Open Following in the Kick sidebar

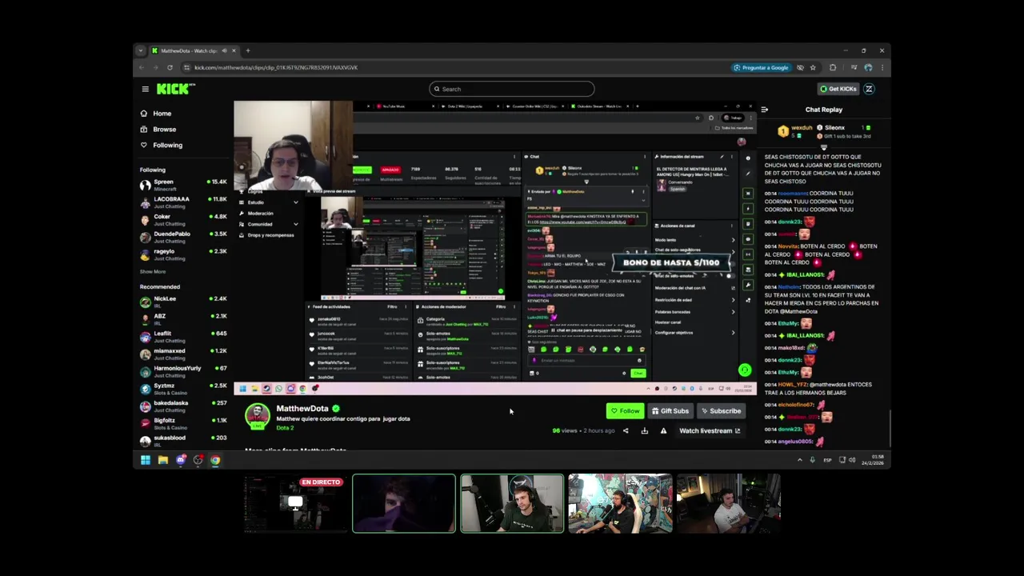pos(161,145)
